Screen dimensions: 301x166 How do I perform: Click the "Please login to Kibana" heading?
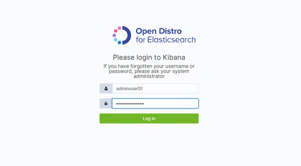coord(149,57)
